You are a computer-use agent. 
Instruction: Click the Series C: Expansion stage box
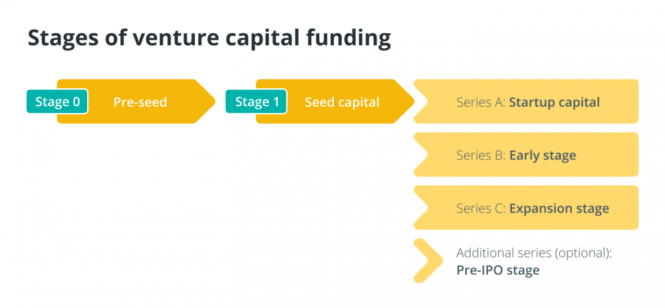[526, 208]
